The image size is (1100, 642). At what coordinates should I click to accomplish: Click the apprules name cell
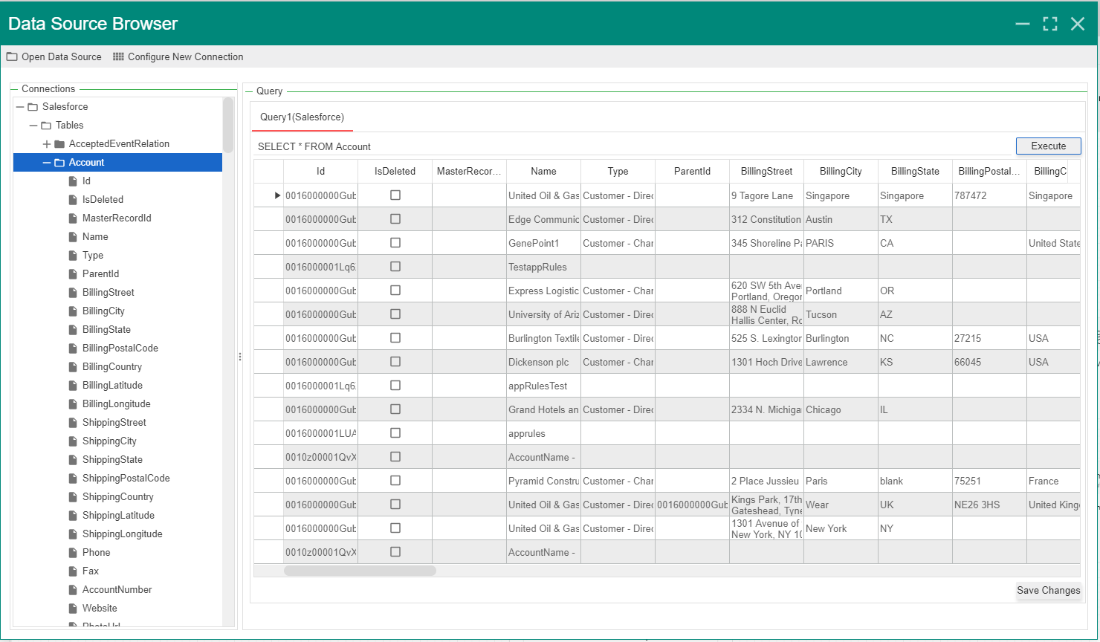pos(543,433)
